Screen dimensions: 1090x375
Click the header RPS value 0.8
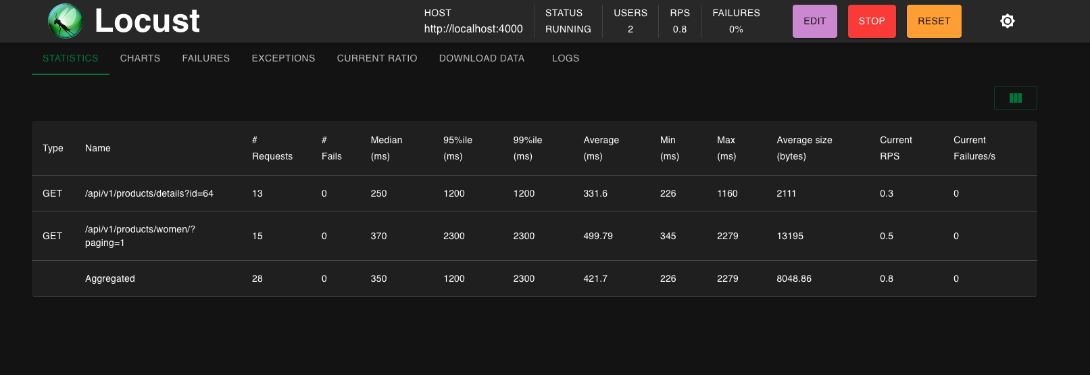tap(680, 29)
